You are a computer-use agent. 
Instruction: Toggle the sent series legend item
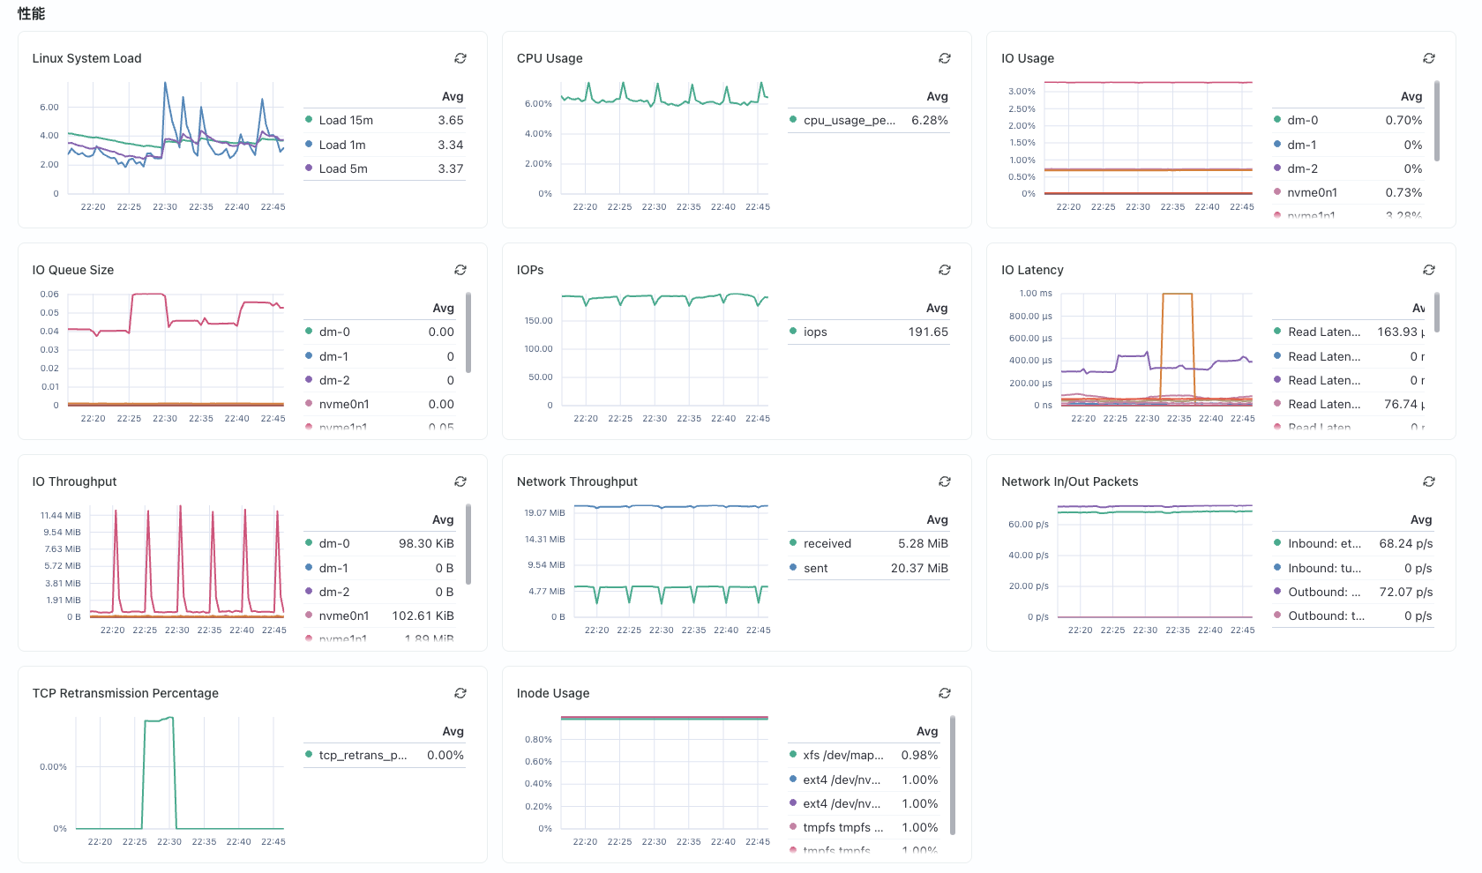(815, 568)
